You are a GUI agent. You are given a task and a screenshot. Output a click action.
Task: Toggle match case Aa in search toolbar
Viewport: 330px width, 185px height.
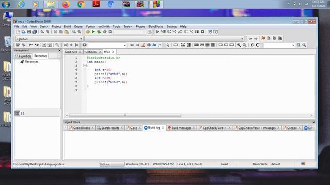pyautogui.click(x=154, y=45)
